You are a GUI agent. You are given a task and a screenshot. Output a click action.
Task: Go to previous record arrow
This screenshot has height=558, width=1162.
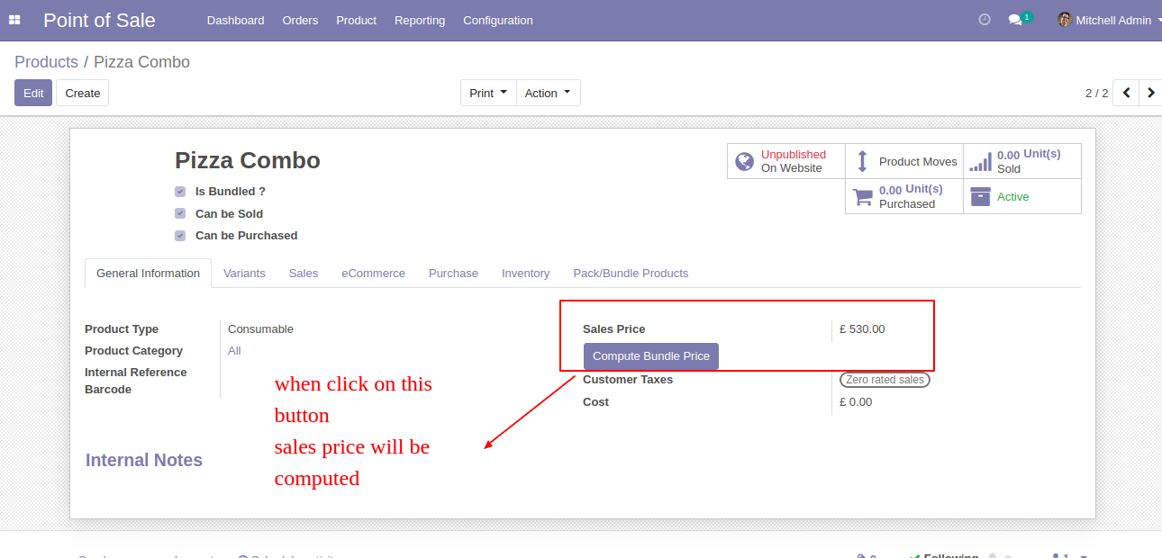pyautogui.click(x=1126, y=93)
